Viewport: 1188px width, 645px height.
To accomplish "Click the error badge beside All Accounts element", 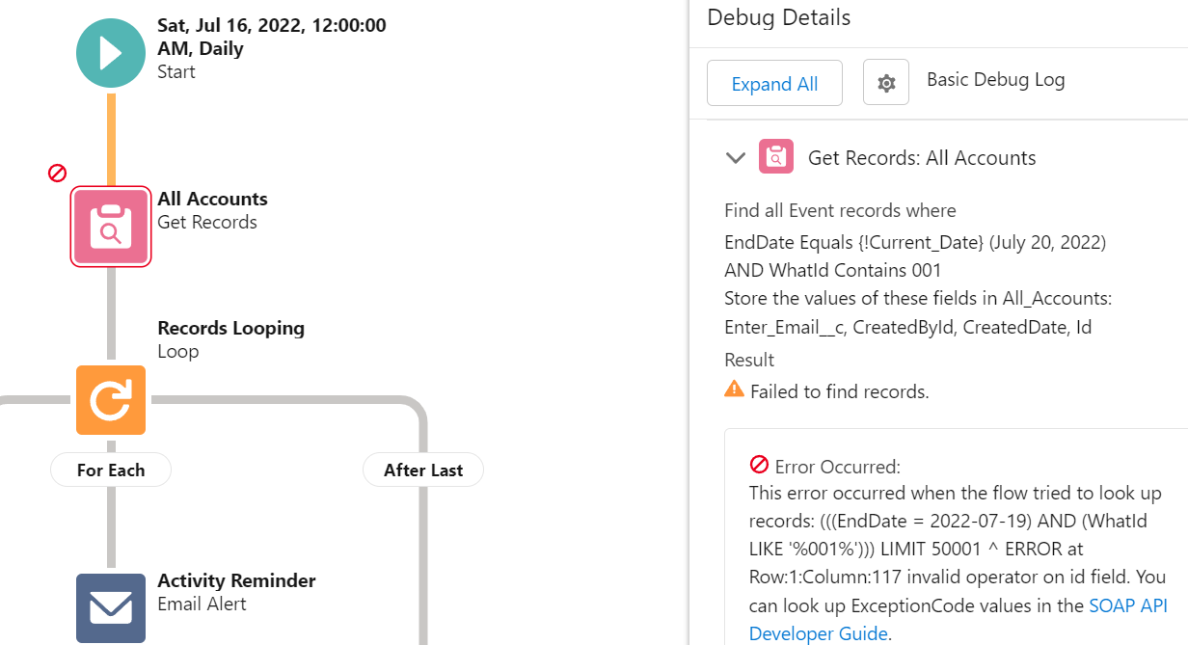I will [57, 173].
